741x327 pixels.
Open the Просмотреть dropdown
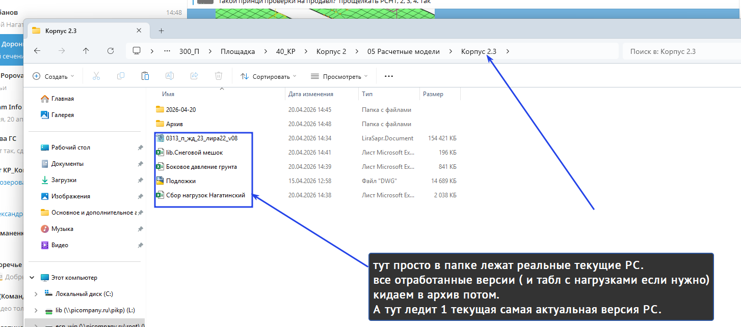339,76
